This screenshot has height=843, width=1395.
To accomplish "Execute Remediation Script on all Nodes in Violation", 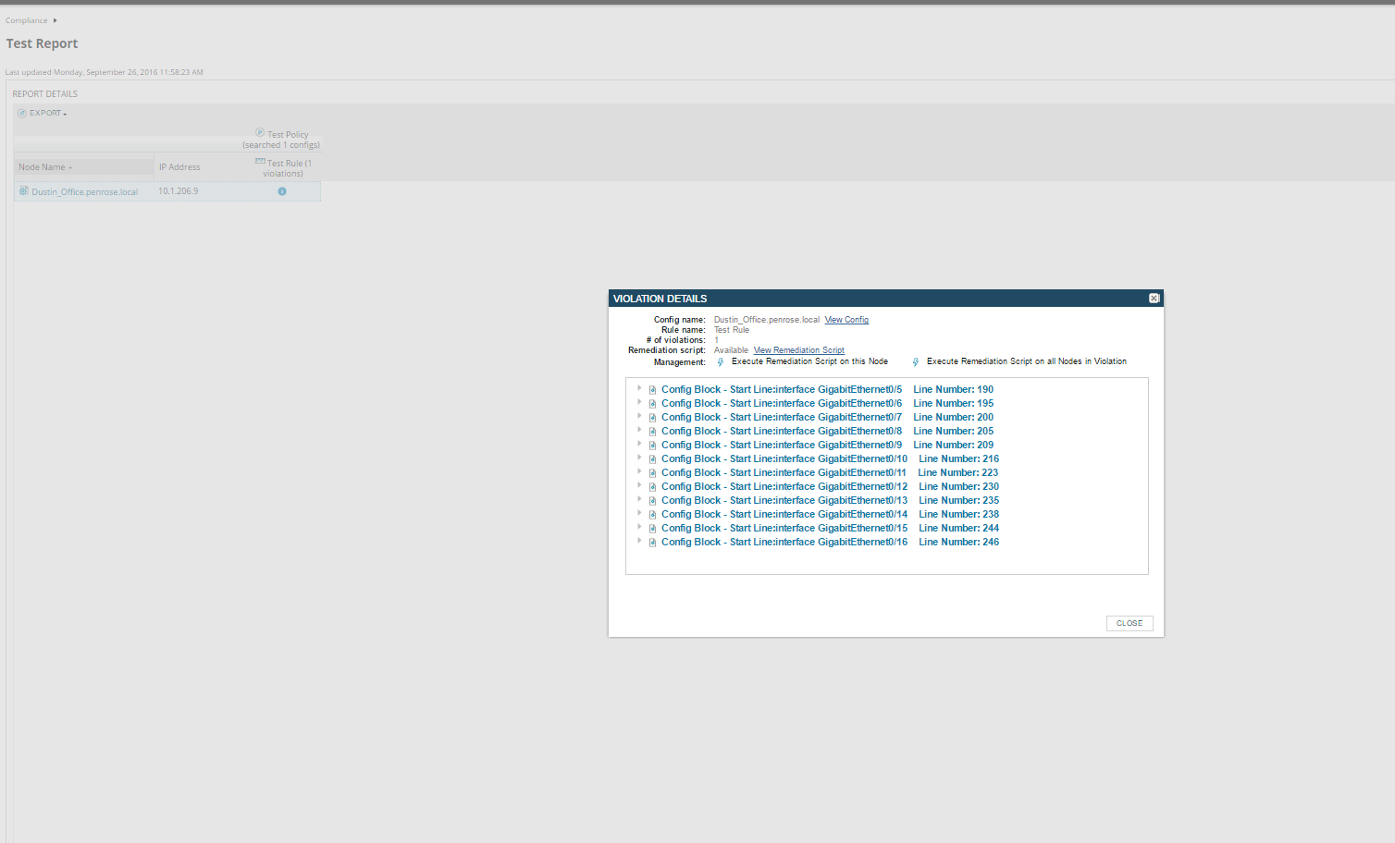I will pos(1027,361).
